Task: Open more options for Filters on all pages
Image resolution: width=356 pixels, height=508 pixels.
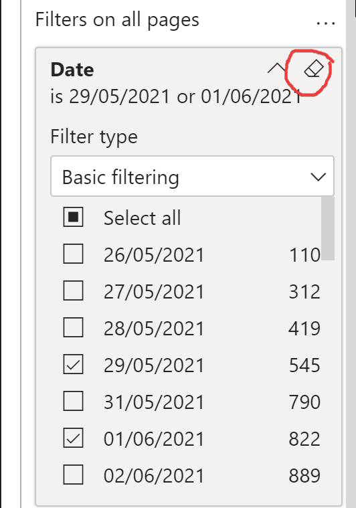Action: [325, 23]
